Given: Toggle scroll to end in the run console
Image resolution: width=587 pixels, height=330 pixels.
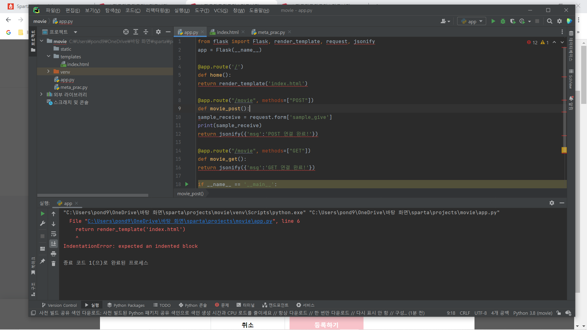Looking at the screenshot, I should [54, 244].
